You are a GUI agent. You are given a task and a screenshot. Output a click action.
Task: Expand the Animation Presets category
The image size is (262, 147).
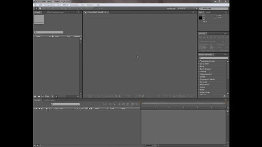(199, 61)
